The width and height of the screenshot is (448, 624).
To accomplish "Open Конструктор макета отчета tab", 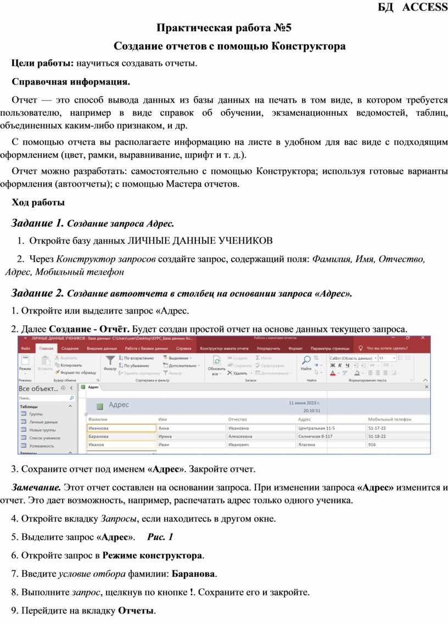I will [x=224, y=348].
